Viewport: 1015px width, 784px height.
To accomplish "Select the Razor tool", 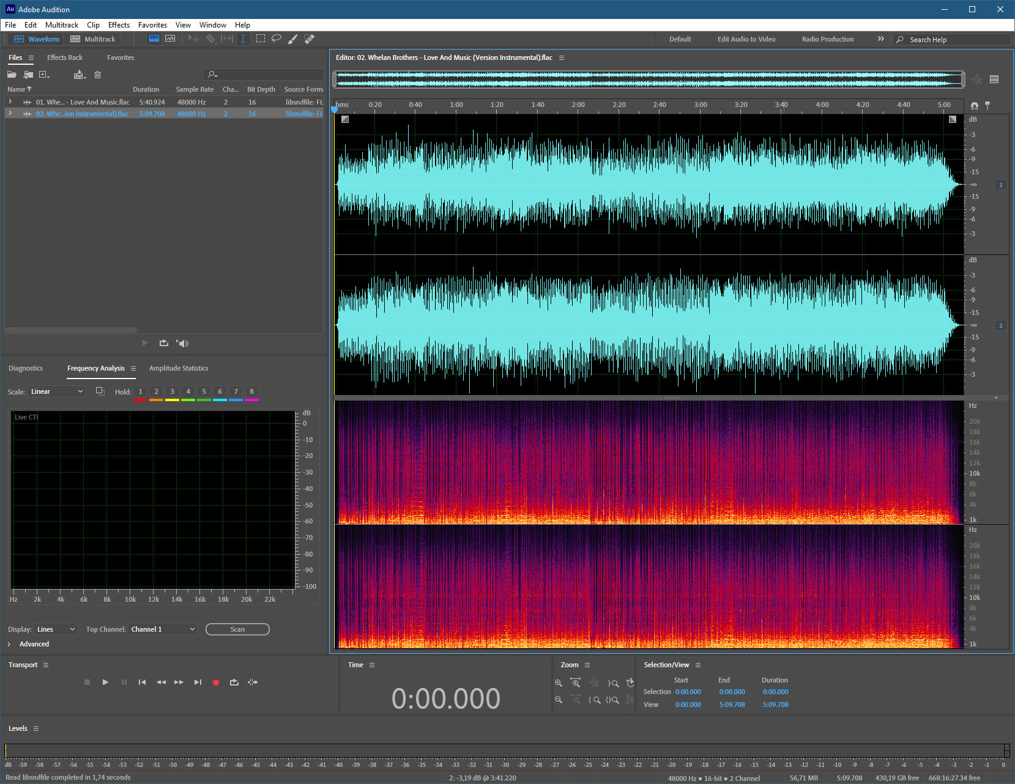I will [210, 39].
